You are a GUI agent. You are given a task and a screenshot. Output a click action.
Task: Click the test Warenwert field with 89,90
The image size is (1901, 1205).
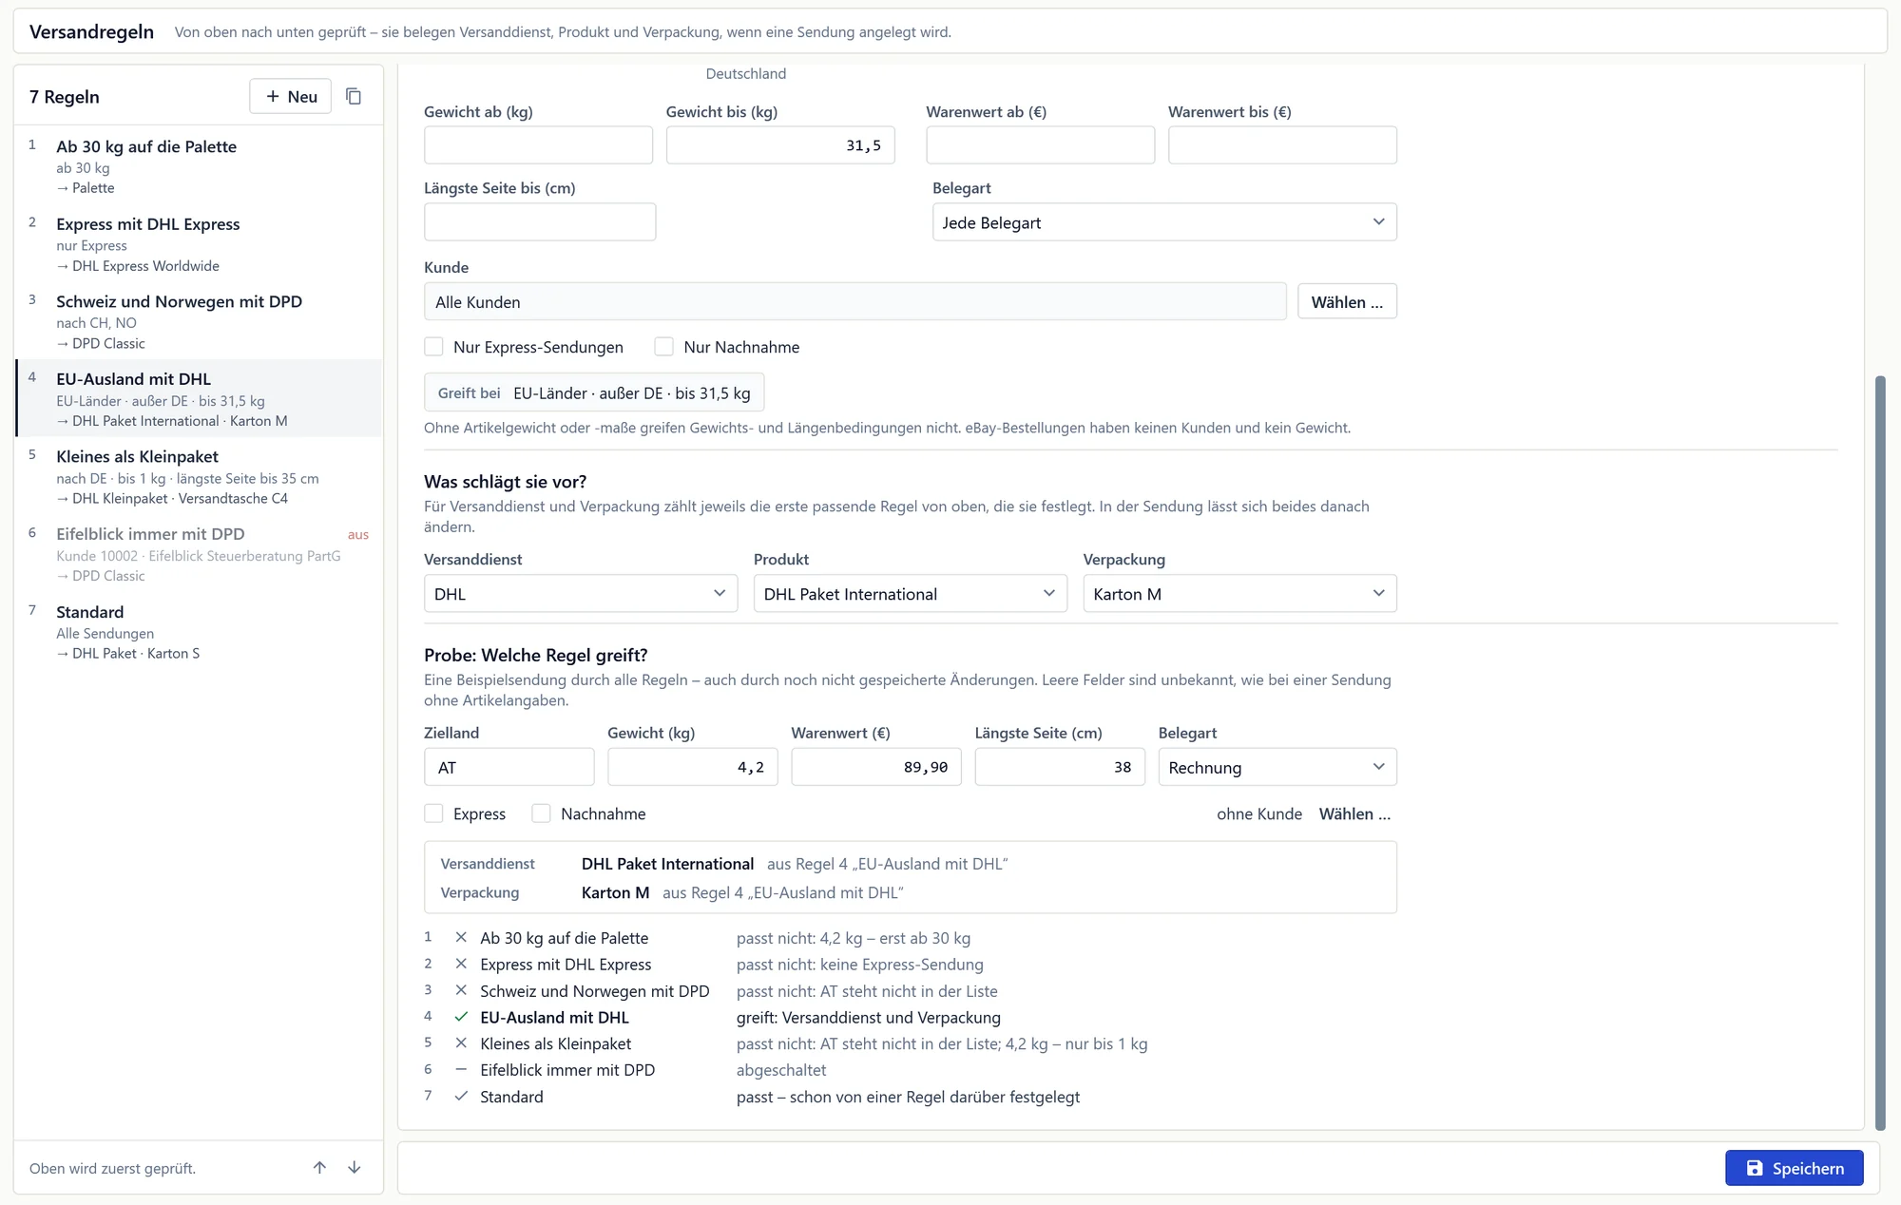(x=876, y=767)
